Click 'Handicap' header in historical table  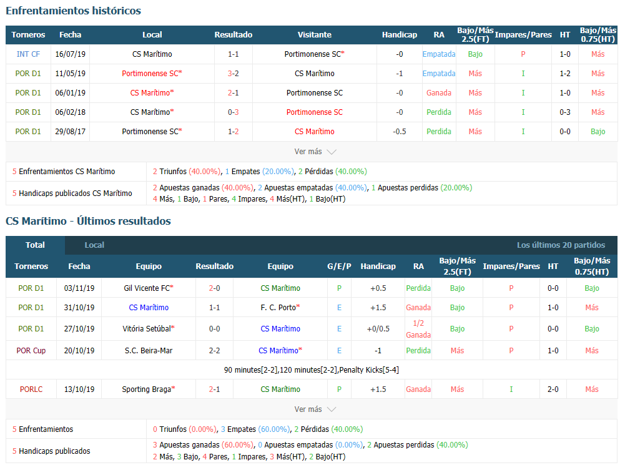click(x=400, y=35)
